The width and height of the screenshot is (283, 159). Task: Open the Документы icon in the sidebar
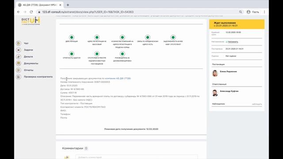pyautogui.click(x=19, y=63)
